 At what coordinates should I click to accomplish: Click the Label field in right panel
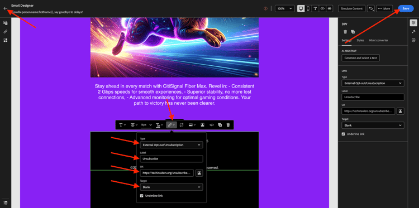click(x=373, y=97)
